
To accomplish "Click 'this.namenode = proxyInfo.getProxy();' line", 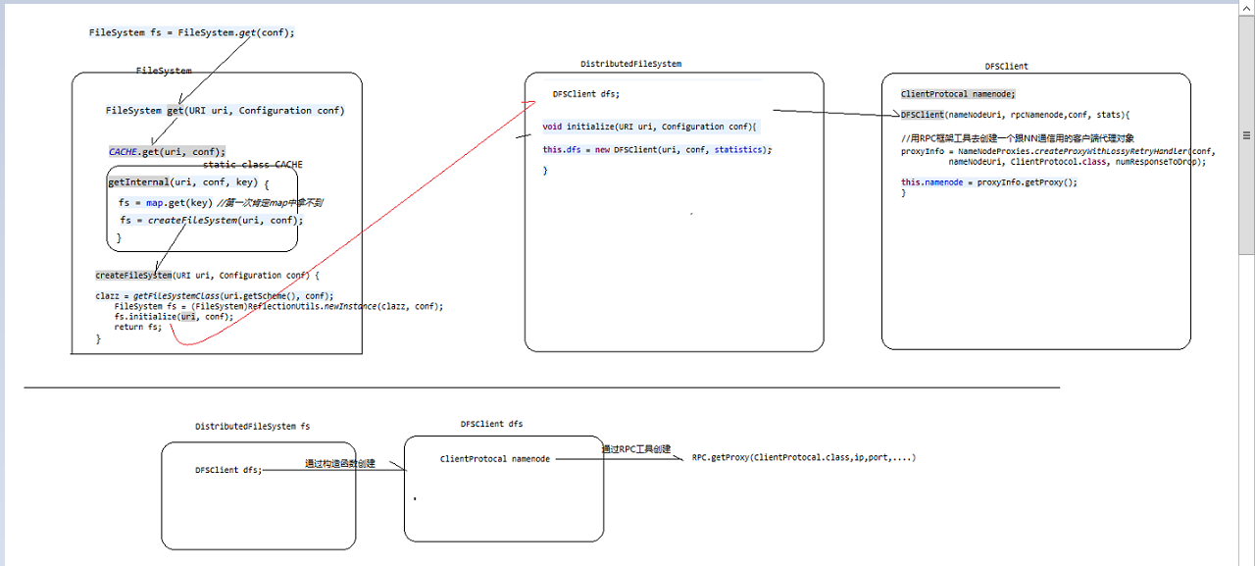I will pos(989,182).
